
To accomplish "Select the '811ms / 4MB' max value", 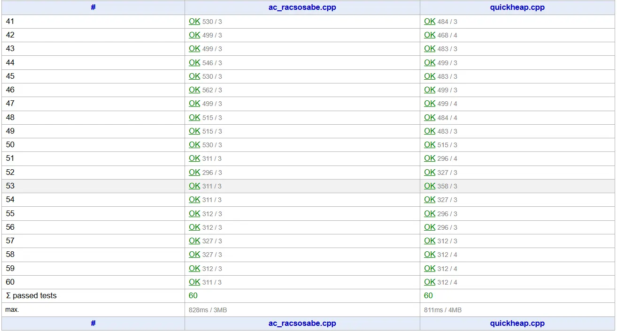I will click(x=443, y=309).
